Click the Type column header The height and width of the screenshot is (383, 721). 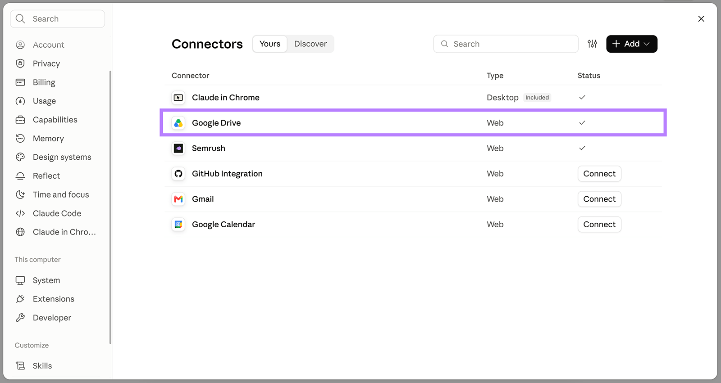[495, 76]
